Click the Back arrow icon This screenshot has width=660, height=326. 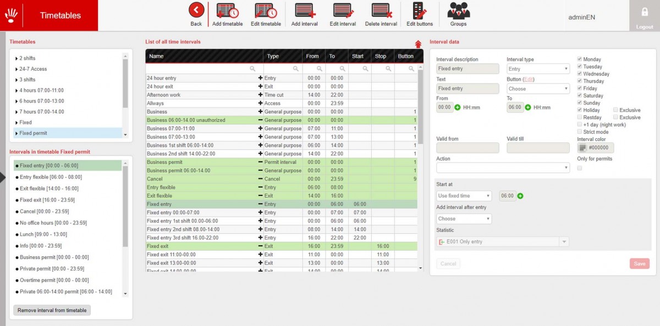[x=196, y=10]
